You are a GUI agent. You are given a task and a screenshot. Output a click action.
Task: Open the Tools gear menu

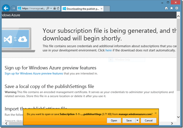coord(177,8)
